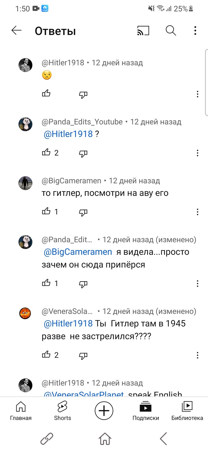Tap the link icon in navigation bar

click(x=47, y=439)
